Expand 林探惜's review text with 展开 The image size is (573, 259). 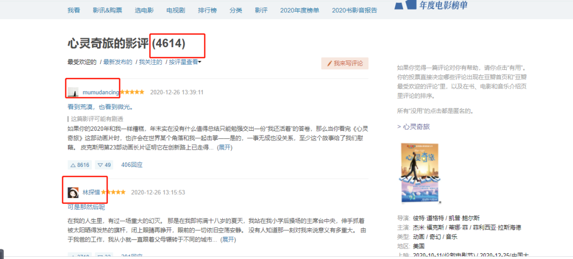(x=228, y=239)
